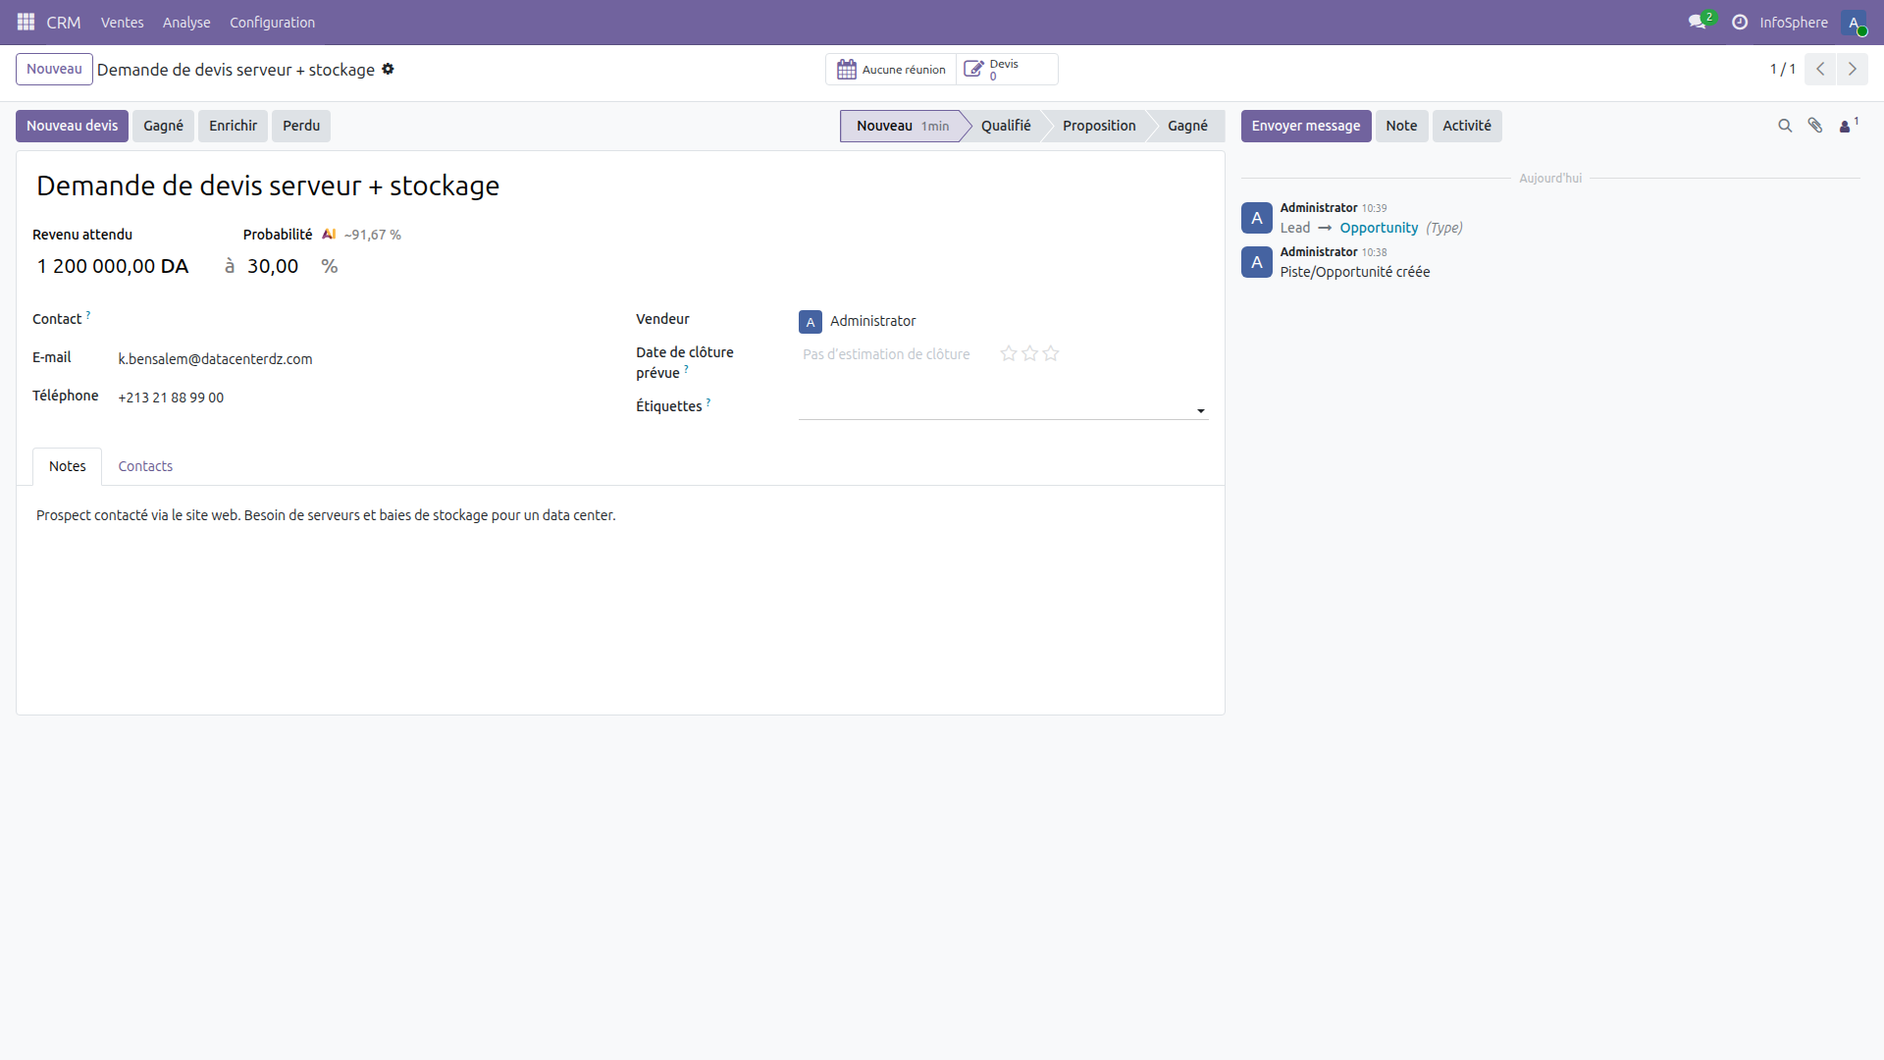This screenshot has width=1884, height=1060.
Task: Click the user avatar A
Action: (1856, 23)
